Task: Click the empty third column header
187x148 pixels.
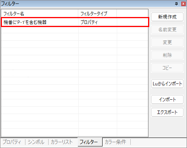Action: 132,14
